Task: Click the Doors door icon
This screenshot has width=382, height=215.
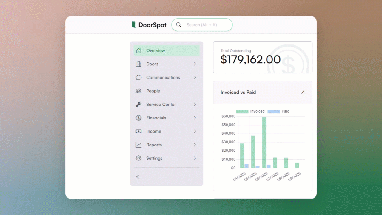Action: tap(138, 64)
